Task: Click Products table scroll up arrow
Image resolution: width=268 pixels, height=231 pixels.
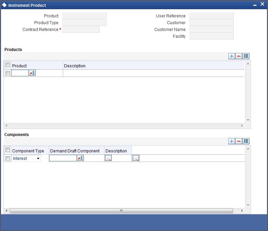Action: point(248,64)
